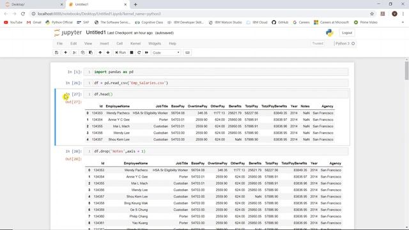Show more bookmarks chevron
The width and height of the screenshot is (409, 230).
point(403,22)
